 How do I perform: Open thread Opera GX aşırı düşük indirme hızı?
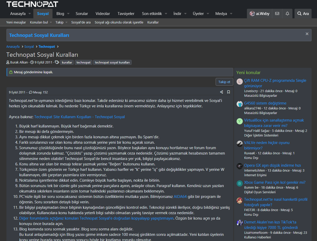click(273, 165)
